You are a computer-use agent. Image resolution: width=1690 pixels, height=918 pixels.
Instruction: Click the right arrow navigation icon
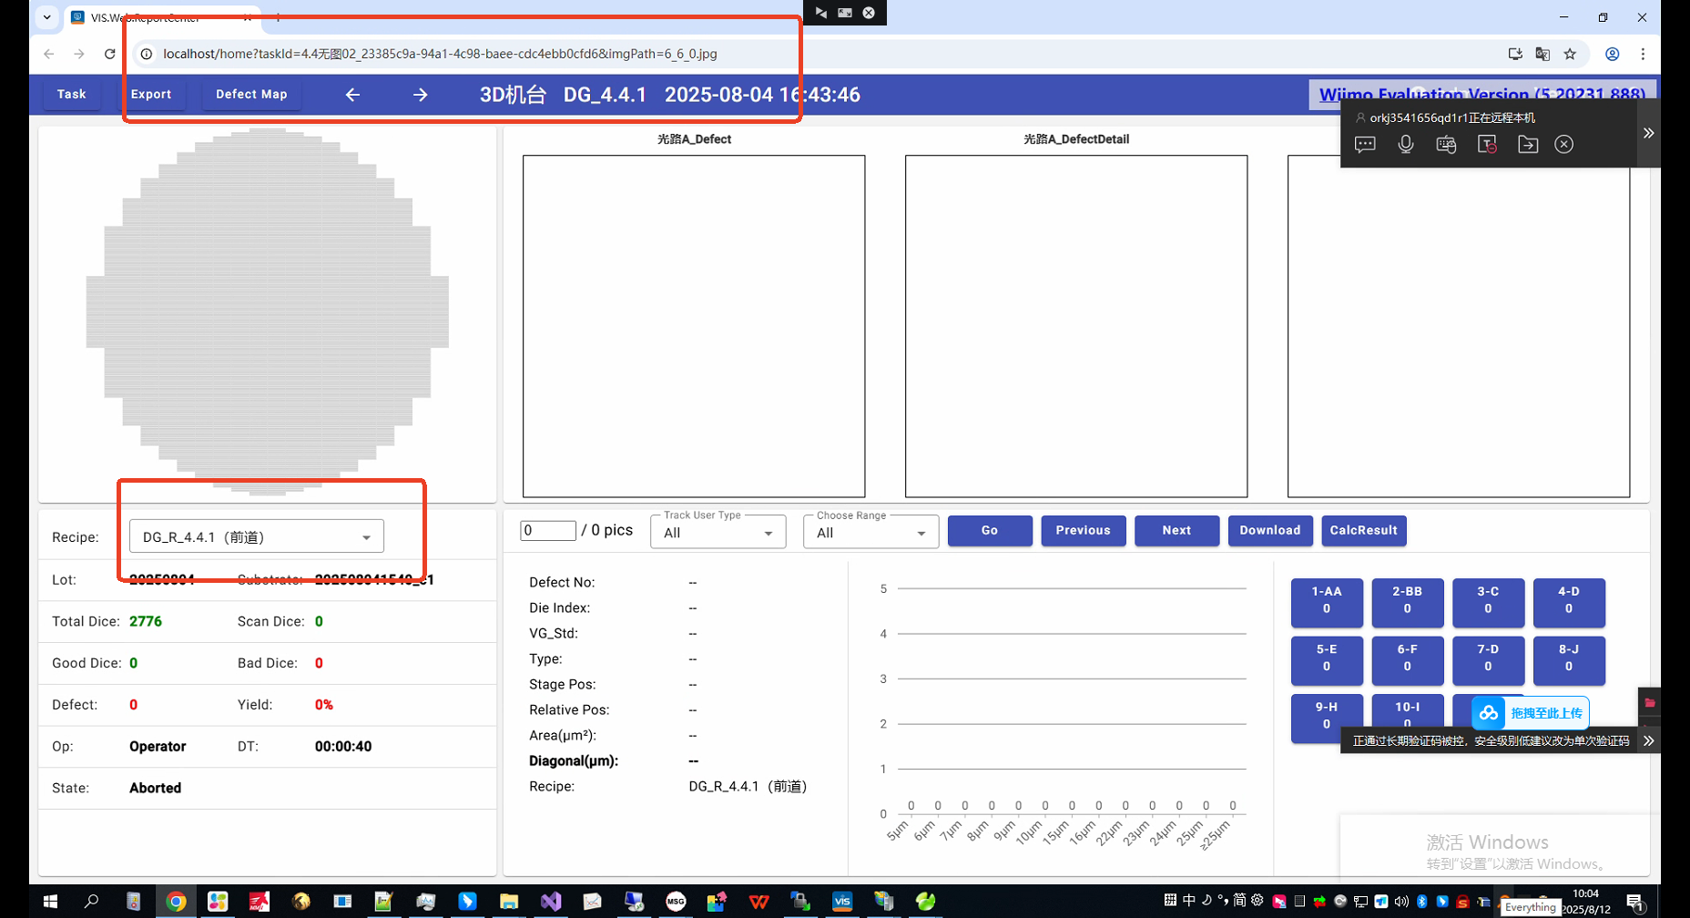coord(420,95)
